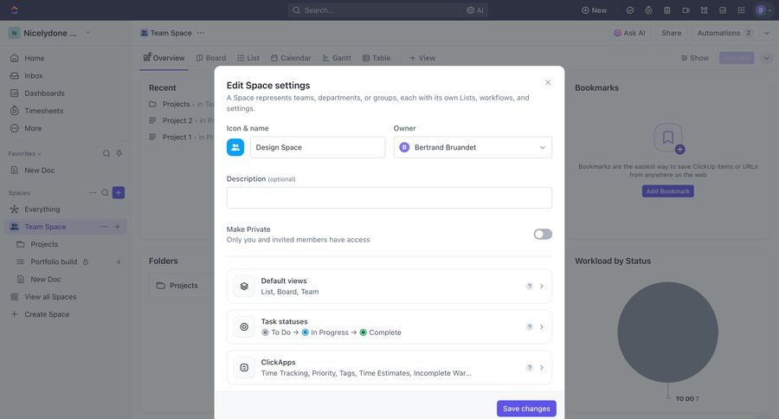This screenshot has width=779, height=419.
Task: Switch to the Gantt tab
Action: 337,58
